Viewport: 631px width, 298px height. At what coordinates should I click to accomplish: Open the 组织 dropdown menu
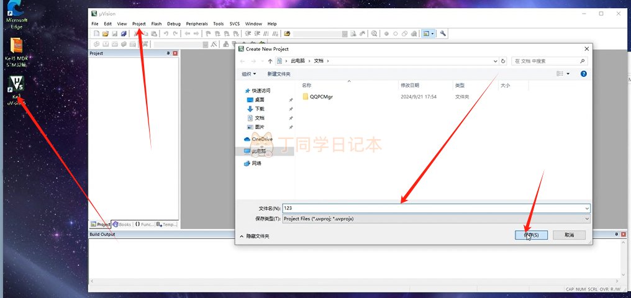248,74
